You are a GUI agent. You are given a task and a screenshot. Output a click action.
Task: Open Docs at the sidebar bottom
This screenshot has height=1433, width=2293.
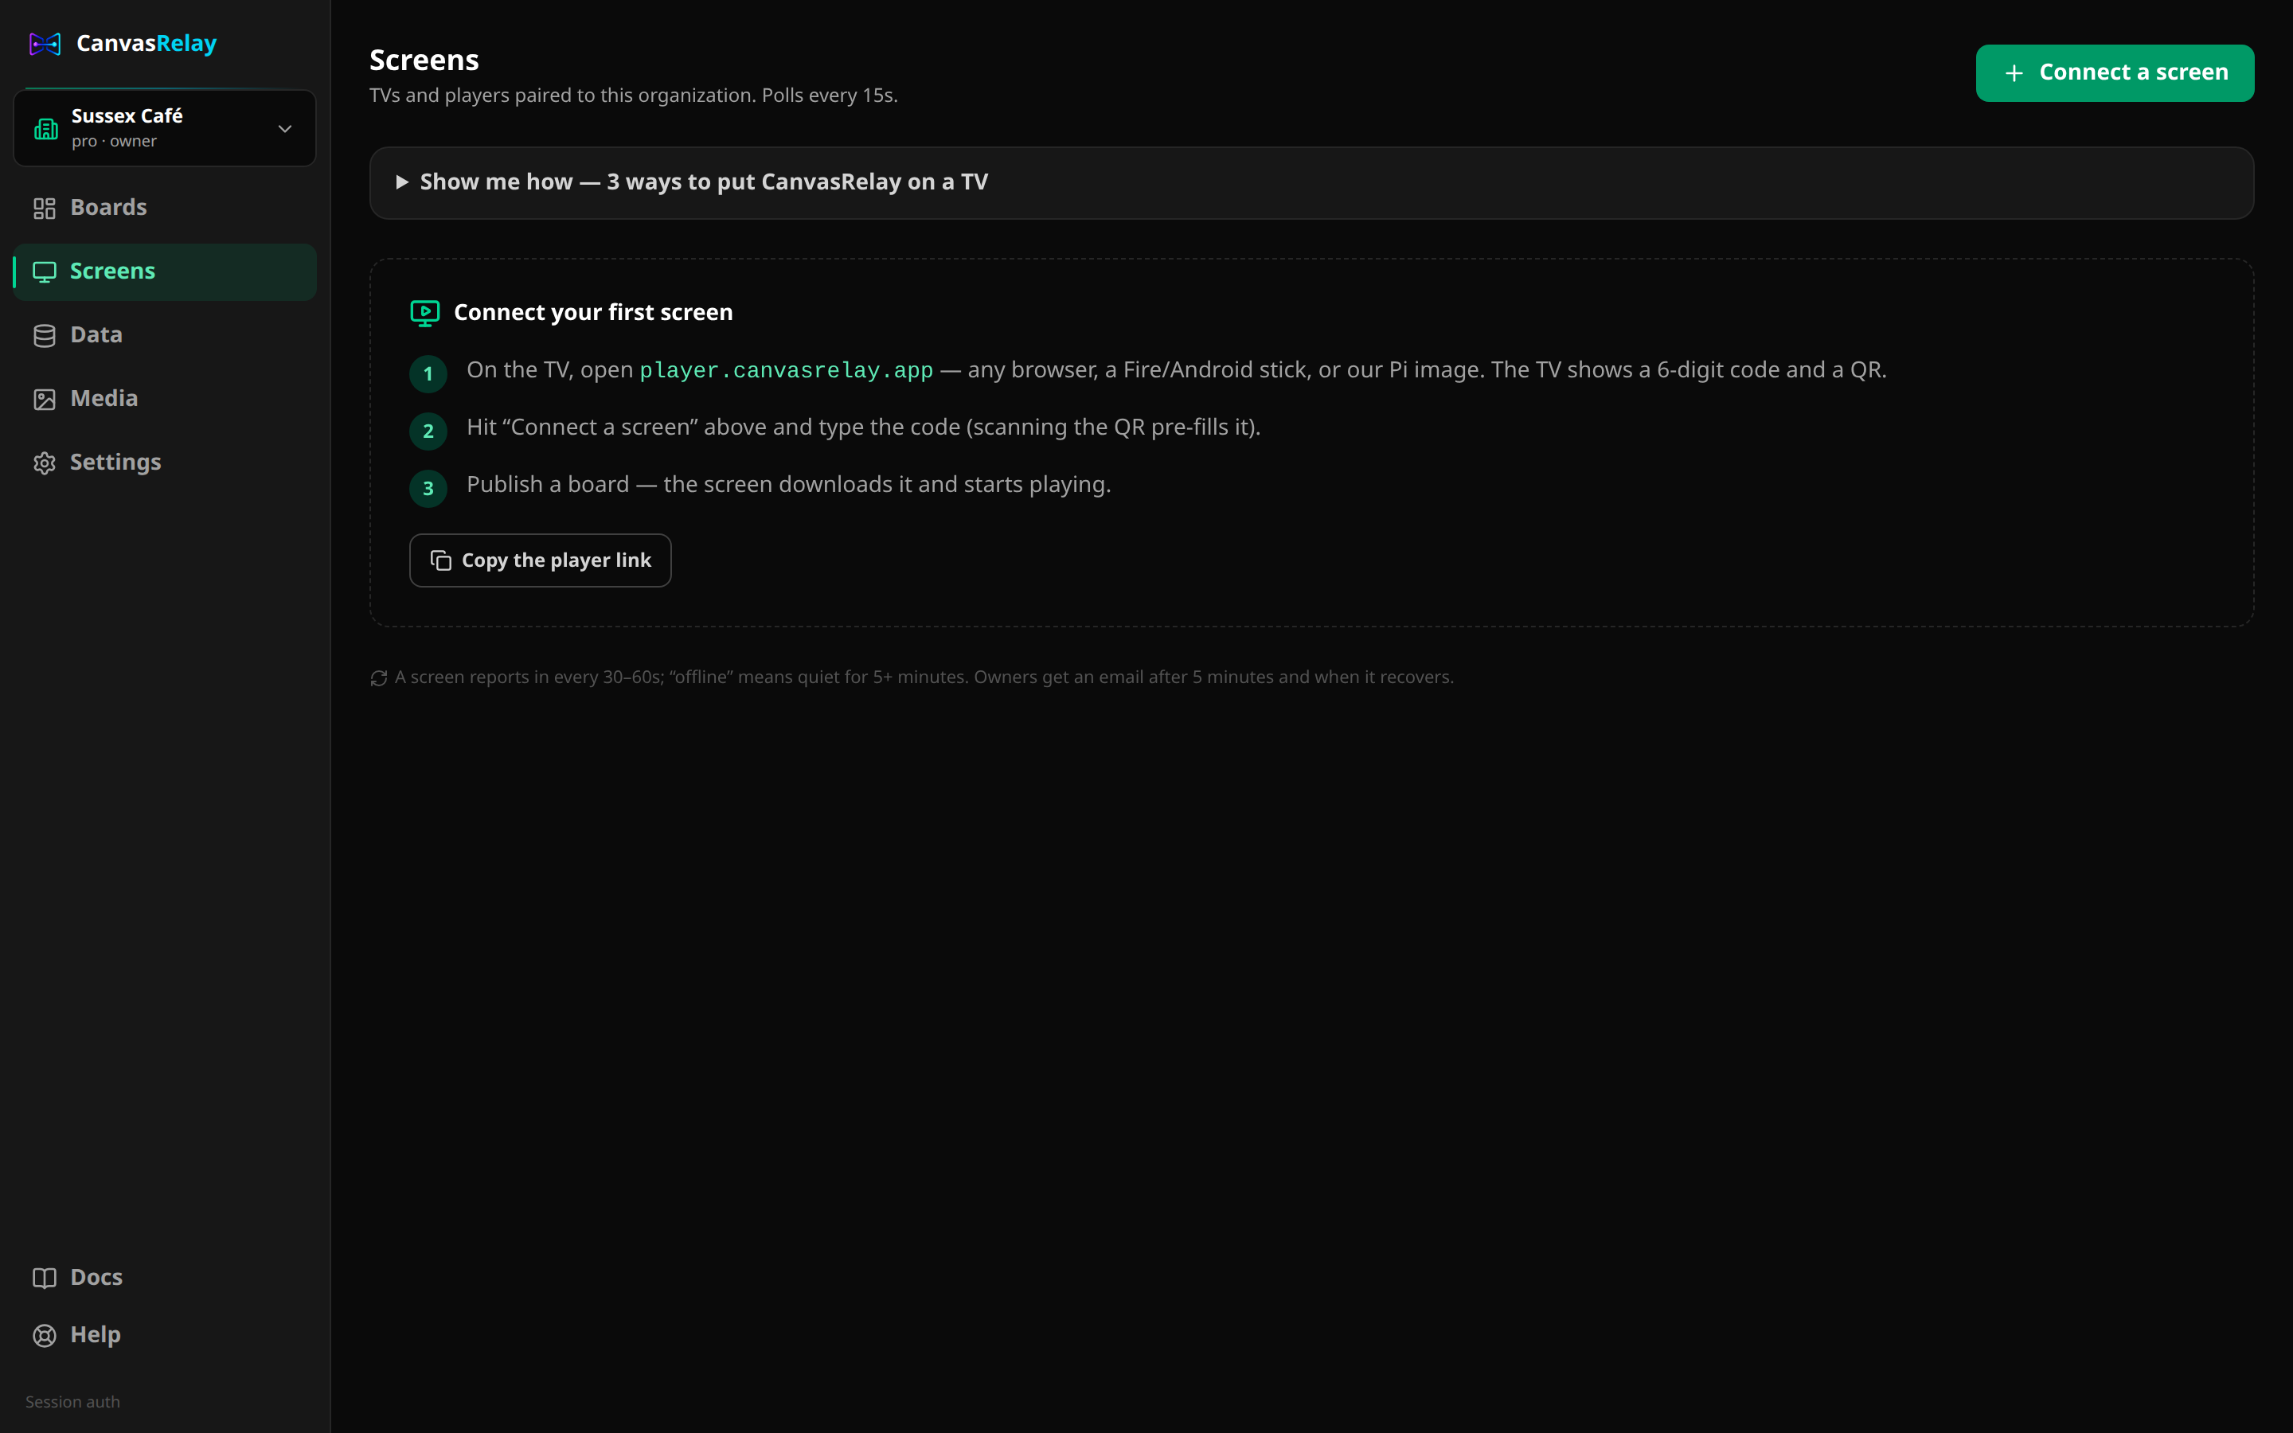(x=165, y=1278)
